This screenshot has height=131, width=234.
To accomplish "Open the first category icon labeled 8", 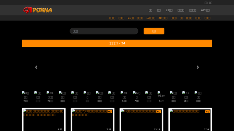I will point(26,97).
